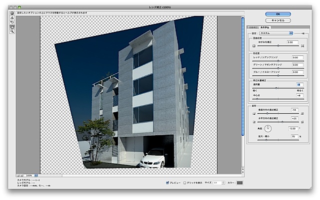320x200 pixels.
Task: Select the Move Grid tool
Action: pyautogui.click(x=11, y=22)
